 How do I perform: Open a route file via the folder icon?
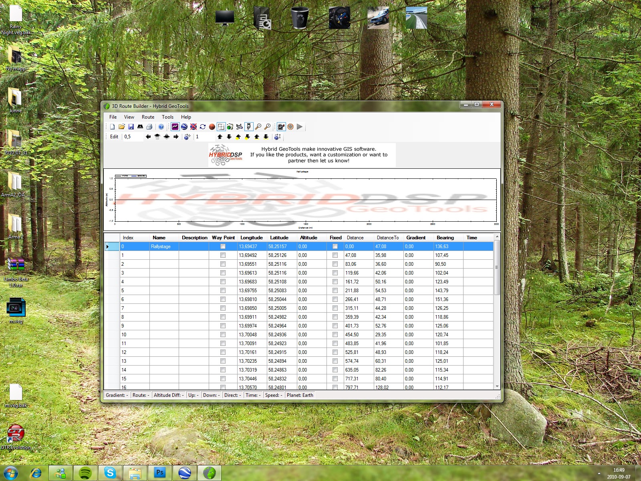tap(121, 127)
